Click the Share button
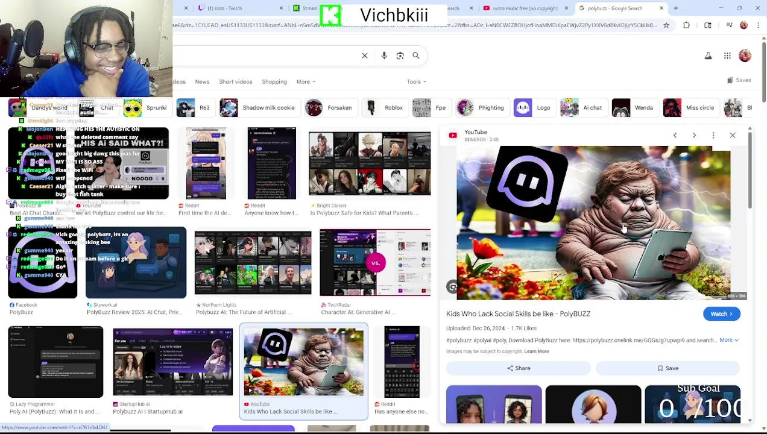Image resolution: width=767 pixels, height=434 pixels. 519,368
